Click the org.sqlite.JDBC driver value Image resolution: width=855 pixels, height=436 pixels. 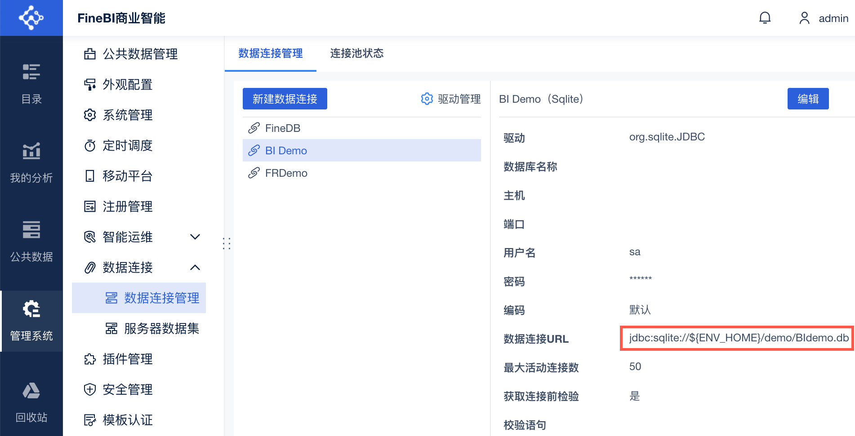[667, 137]
